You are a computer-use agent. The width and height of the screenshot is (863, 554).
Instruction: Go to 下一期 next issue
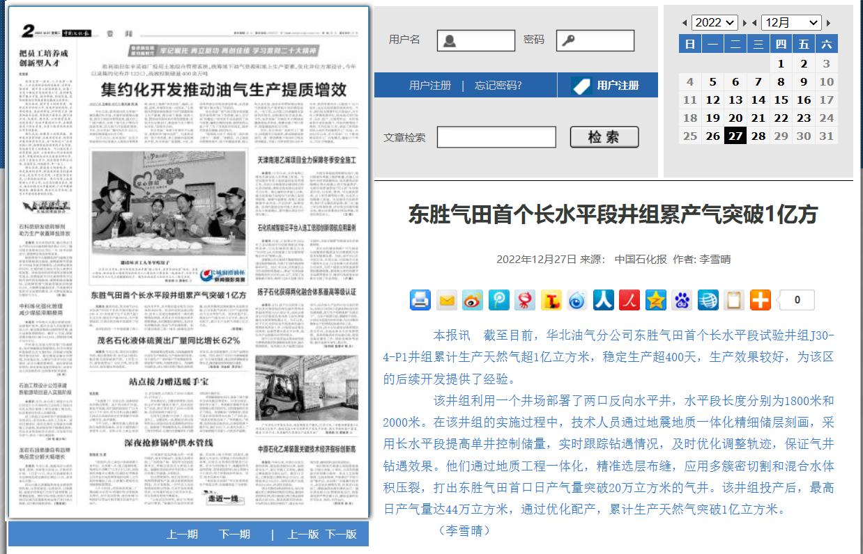pyautogui.click(x=235, y=534)
